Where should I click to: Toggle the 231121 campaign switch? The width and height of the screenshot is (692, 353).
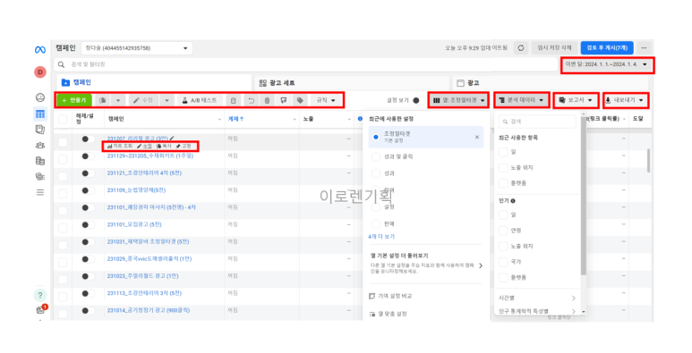[88, 173]
